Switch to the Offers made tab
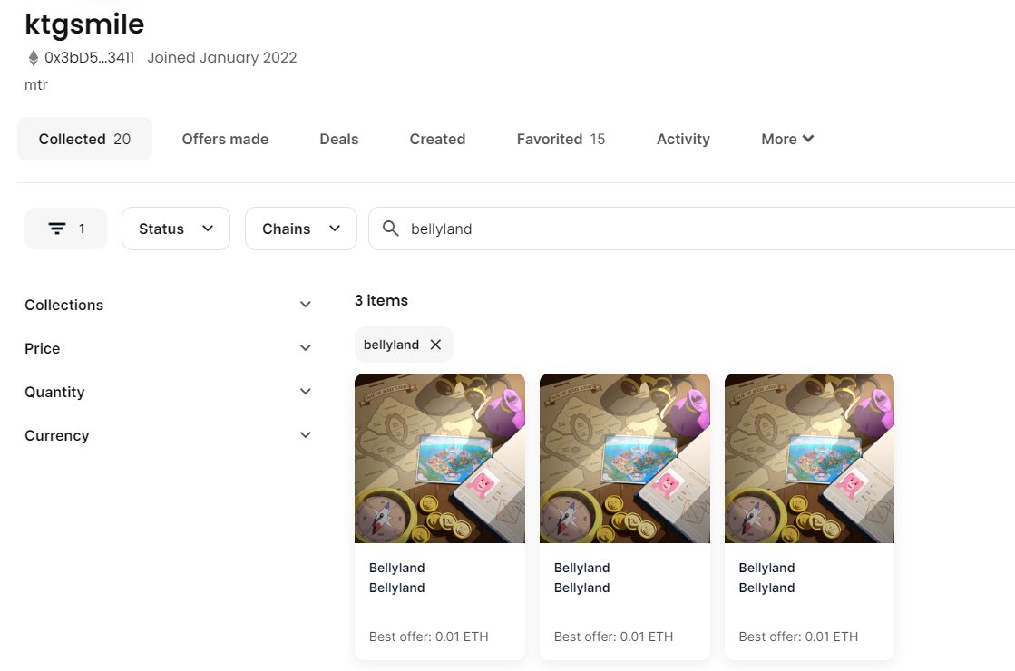 tap(225, 139)
